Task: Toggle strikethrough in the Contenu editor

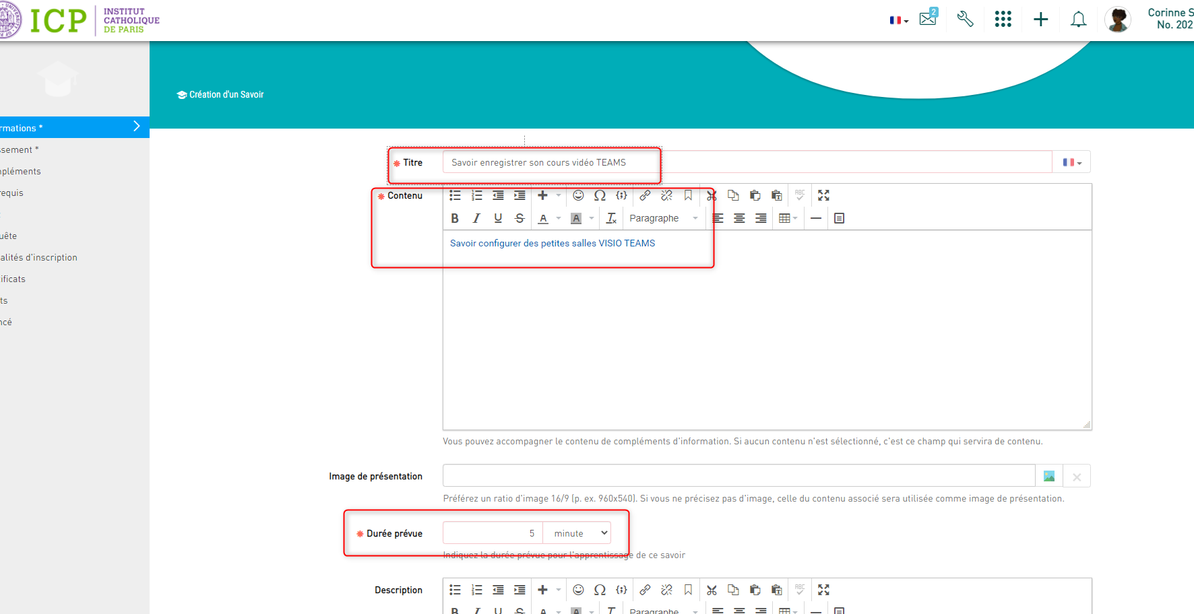Action: click(520, 218)
